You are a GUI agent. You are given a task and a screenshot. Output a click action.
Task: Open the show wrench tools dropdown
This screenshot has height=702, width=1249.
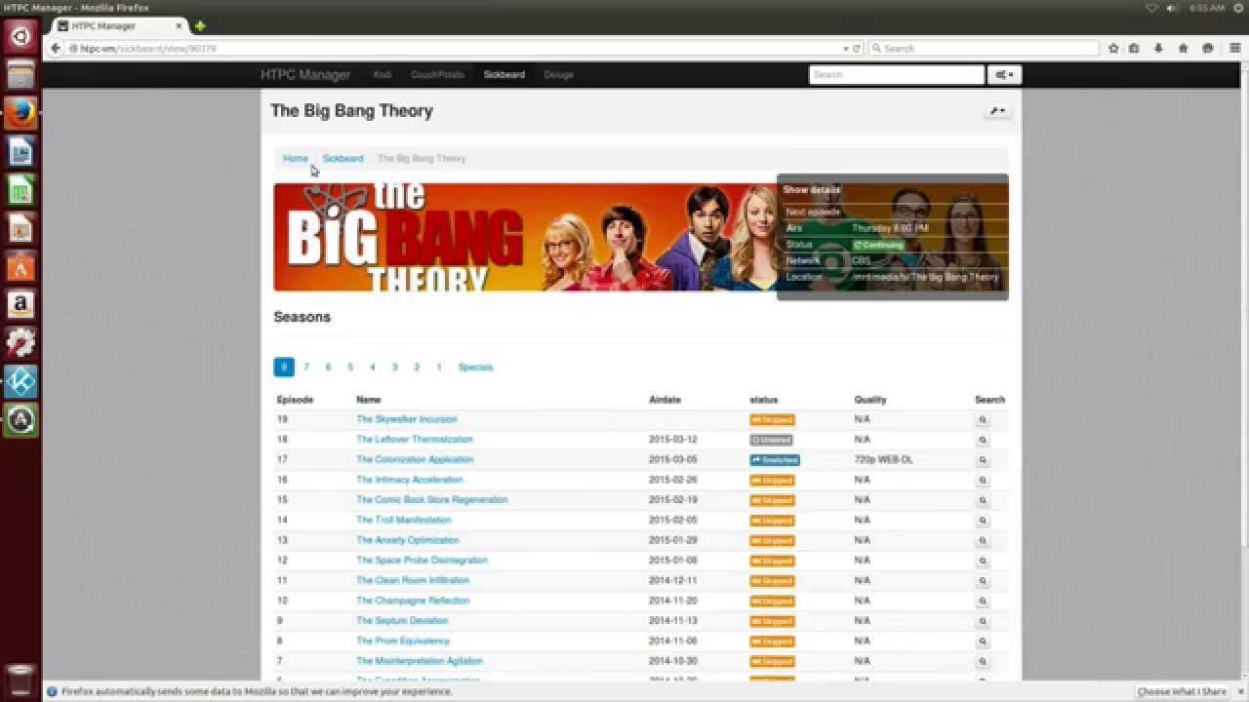pos(997,111)
